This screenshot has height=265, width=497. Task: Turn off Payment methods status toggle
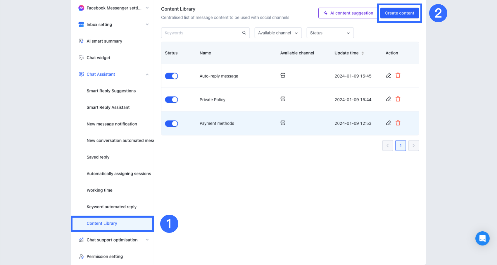tap(171, 124)
